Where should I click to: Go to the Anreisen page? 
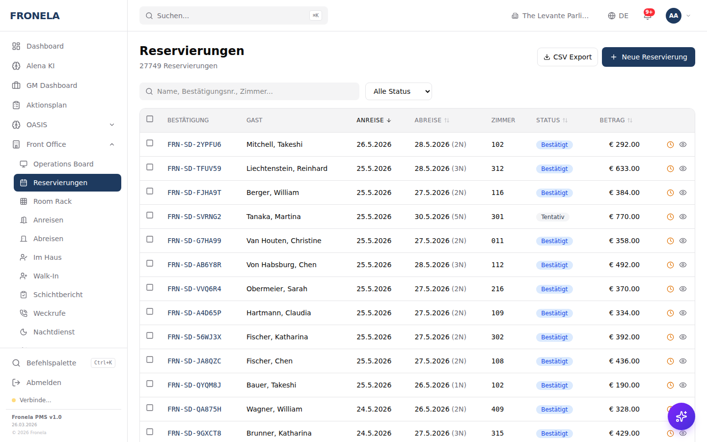[49, 220]
